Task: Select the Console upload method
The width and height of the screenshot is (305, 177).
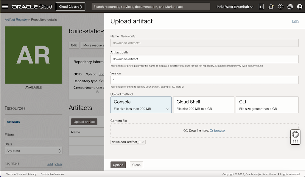Action: (x=141, y=105)
